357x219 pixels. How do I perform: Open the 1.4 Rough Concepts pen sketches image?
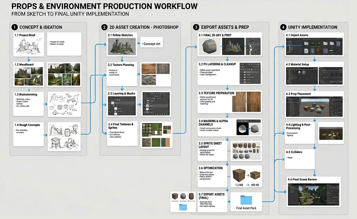[64, 137]
